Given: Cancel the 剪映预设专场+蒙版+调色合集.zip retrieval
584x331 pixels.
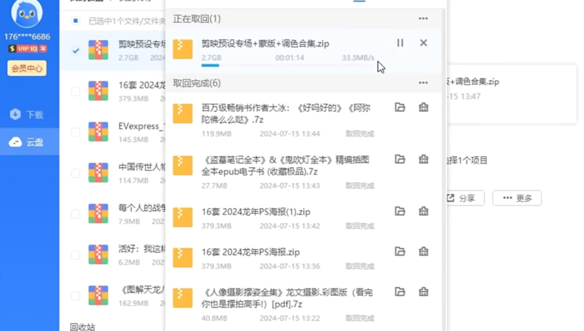Looking at the screenshot, I should [x=424, y=43].
